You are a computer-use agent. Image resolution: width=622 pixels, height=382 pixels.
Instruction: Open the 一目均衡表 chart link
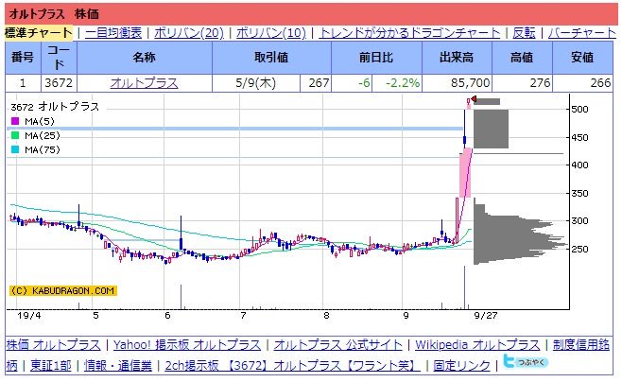click(x=113, y=33)
